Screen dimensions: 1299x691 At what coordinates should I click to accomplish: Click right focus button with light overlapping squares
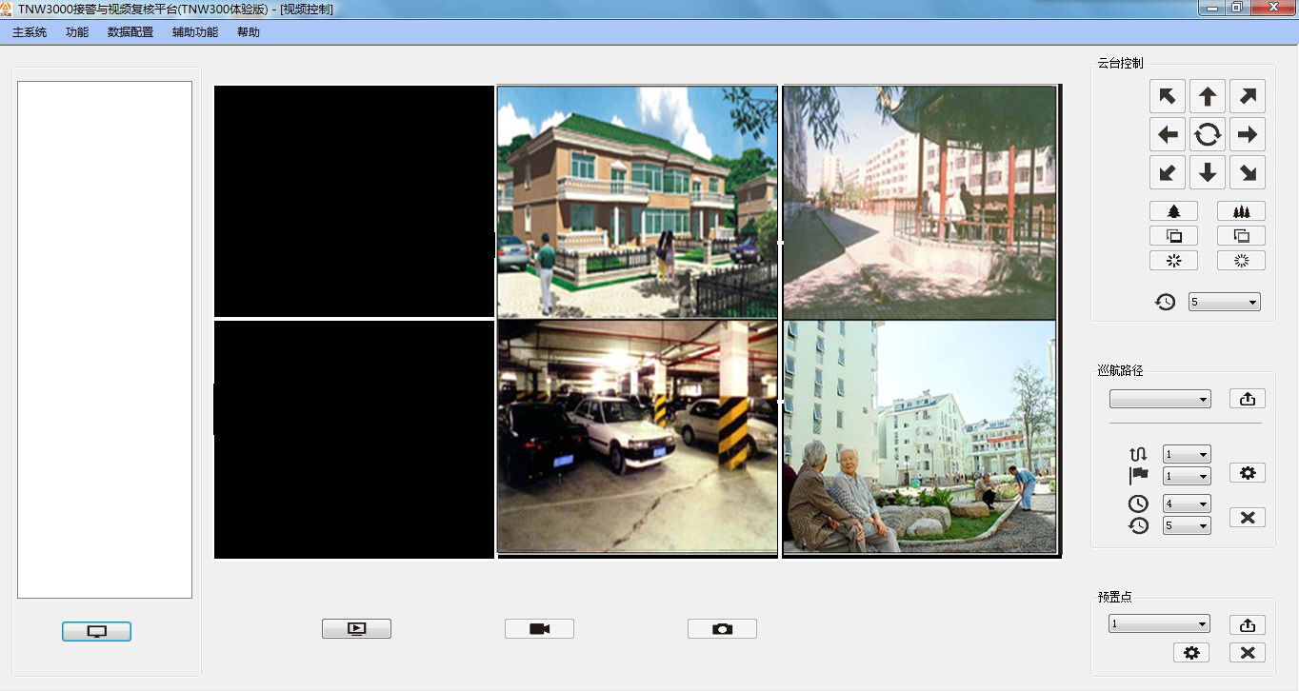[x=1241, y=236]
